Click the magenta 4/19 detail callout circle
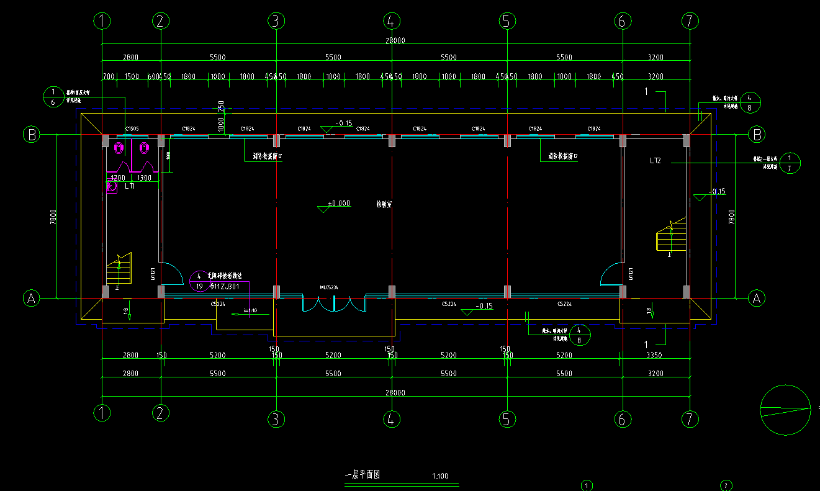The height and width of the screenshot is (491, 820). [x=199, y=281]
